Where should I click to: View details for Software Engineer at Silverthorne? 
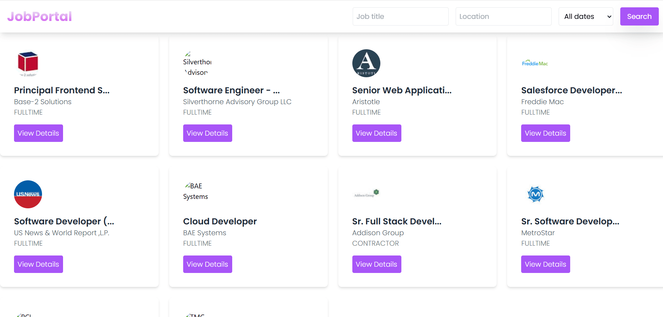tap(207, 133)
